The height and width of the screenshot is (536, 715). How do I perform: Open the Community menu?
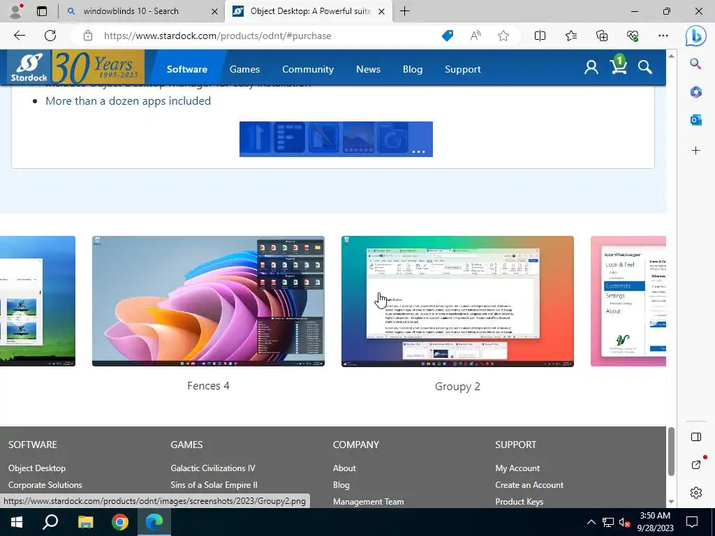pyautogui.click(x=308, y=69)
